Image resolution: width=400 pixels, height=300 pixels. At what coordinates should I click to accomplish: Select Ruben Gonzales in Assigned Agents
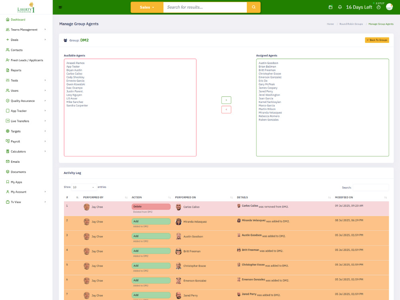[x=268, y=120]
